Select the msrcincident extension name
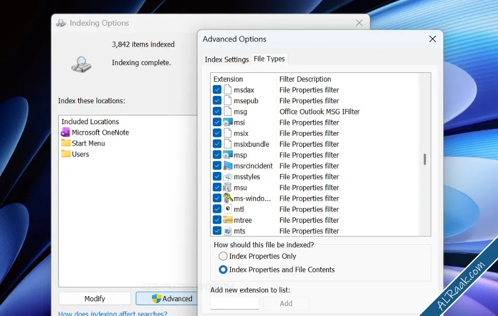Image resolution: width=498 pixels, height=316 pixels. pyautogui.click(x=253, y=166)
